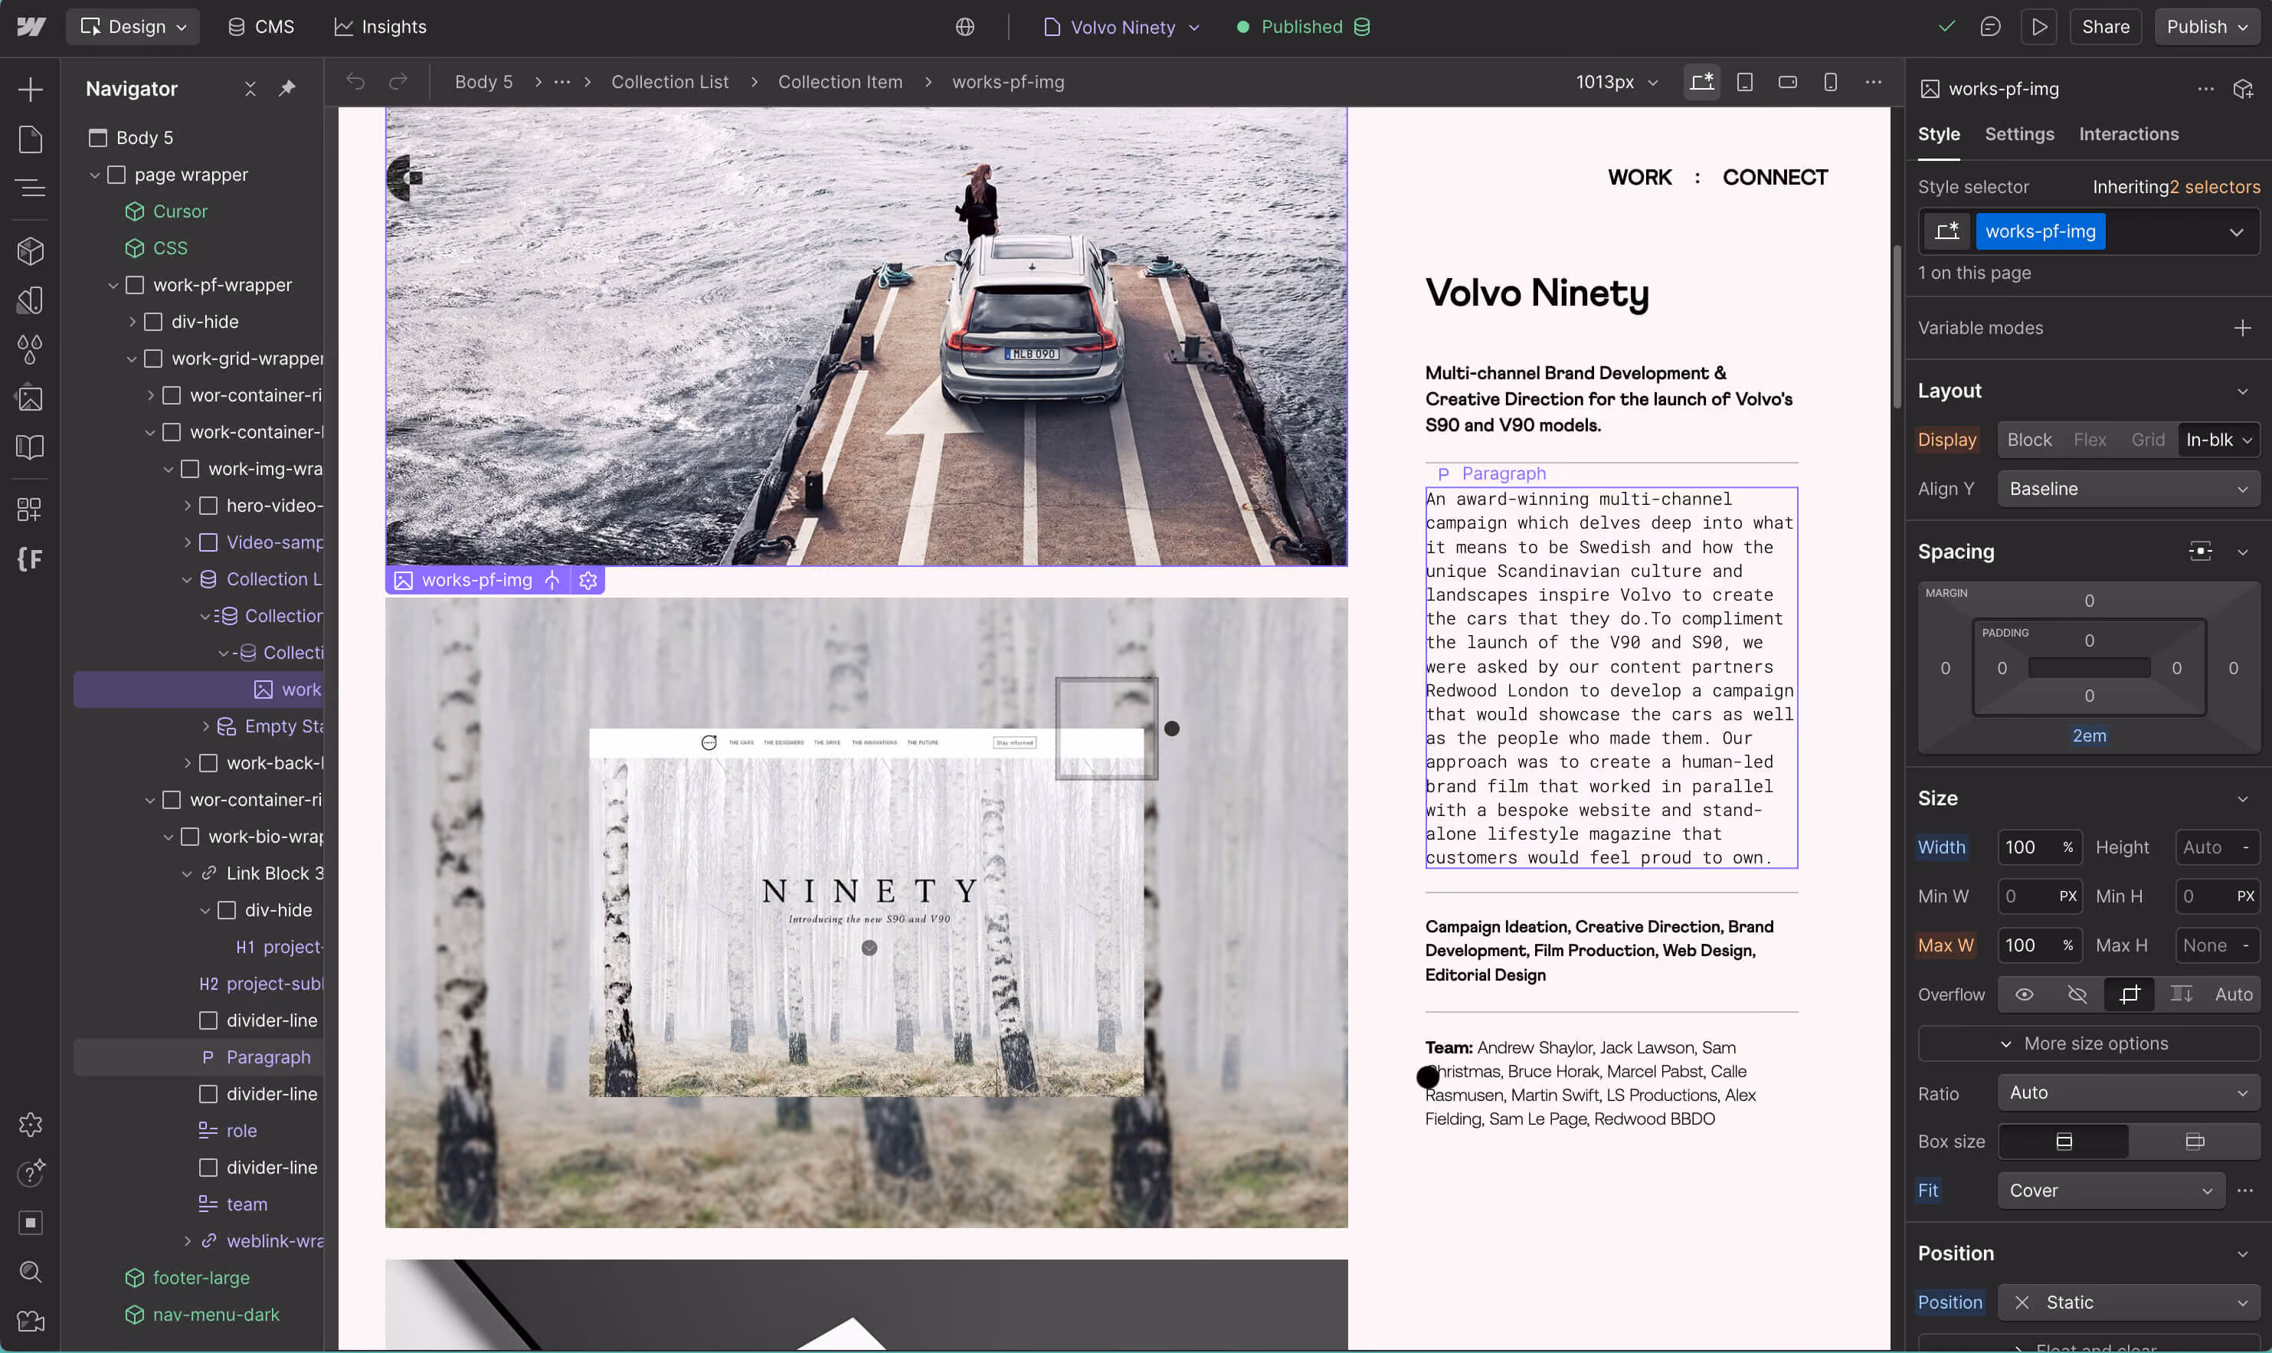The height and width of the screenshot is (1353, 2272).
Task: Set overflow to clip icon
Action: (2129, 994)
